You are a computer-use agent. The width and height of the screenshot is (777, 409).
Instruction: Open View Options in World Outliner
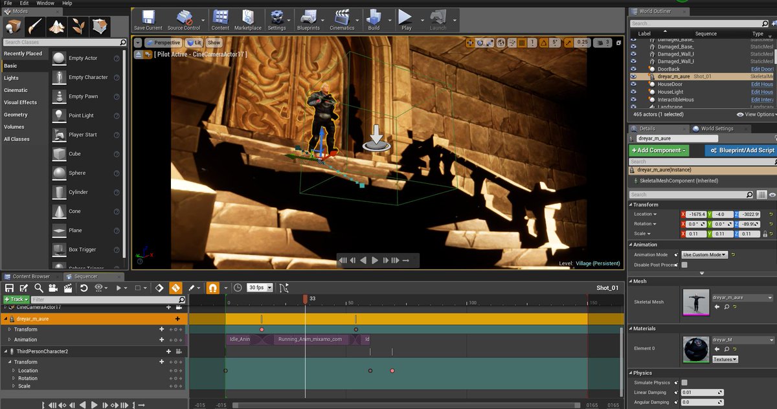click(x=756, y=115)
